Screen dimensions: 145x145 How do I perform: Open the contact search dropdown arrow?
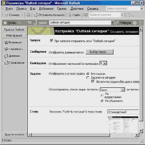[122, 15]
